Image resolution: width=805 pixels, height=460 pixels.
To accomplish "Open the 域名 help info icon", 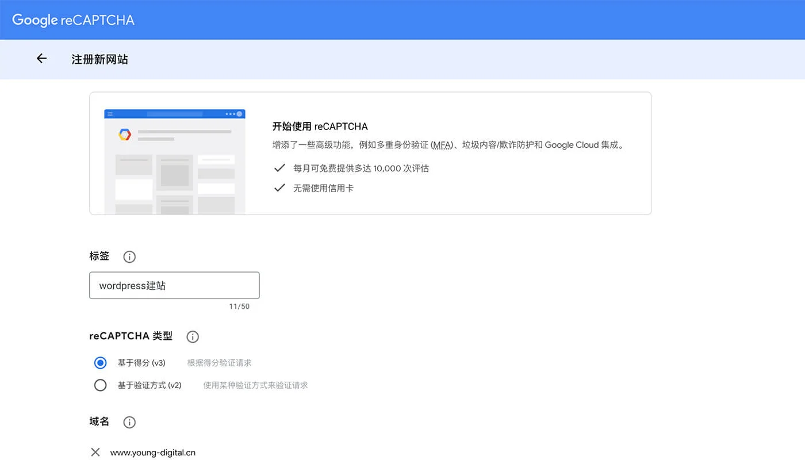I will [129, 422].
